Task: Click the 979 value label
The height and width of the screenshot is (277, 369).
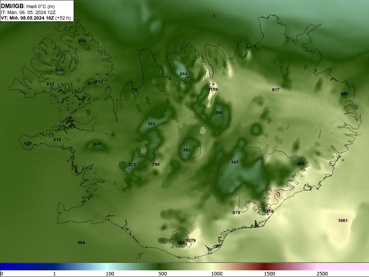Action: point(236,213)
